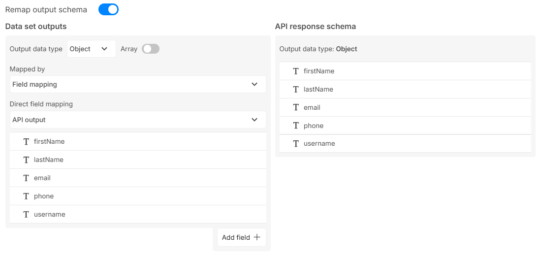Click text type icon beside username in Data set outputs
Image resolution: width=540 pixels, height=257 pixels.
tap(26, 215)
